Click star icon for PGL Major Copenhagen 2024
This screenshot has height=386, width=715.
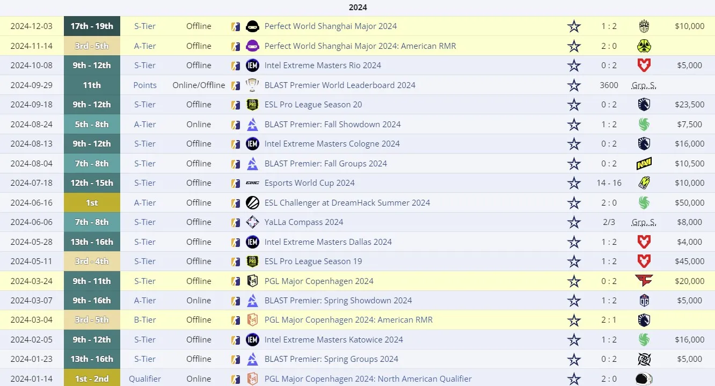[574, 281]
